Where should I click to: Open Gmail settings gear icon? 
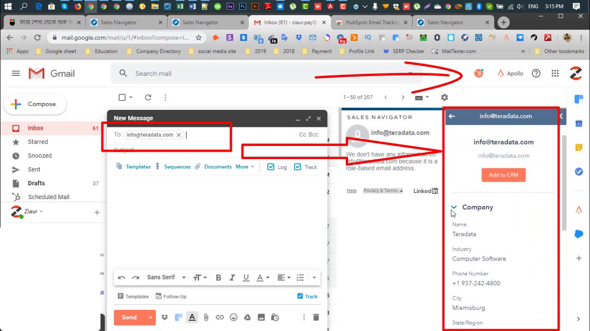click(444, 97)
